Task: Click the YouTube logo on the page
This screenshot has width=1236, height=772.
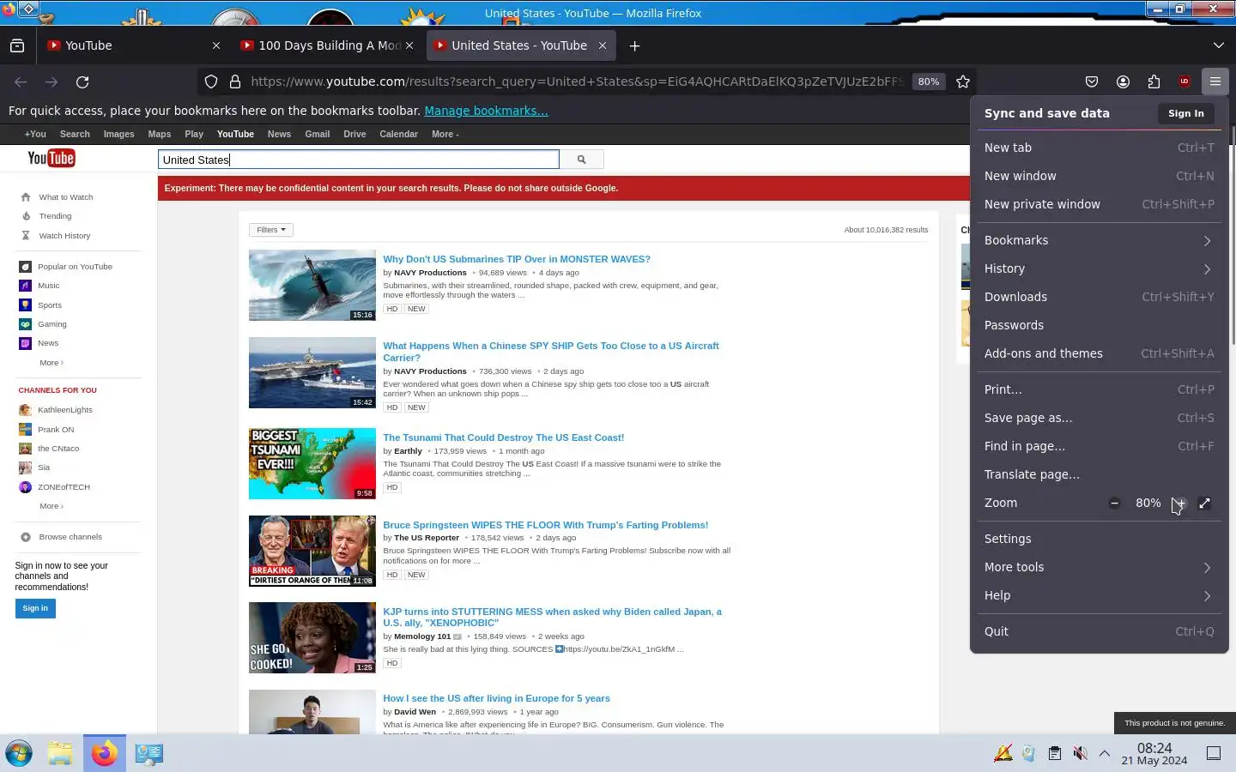Action: click(x=51, y=158)
